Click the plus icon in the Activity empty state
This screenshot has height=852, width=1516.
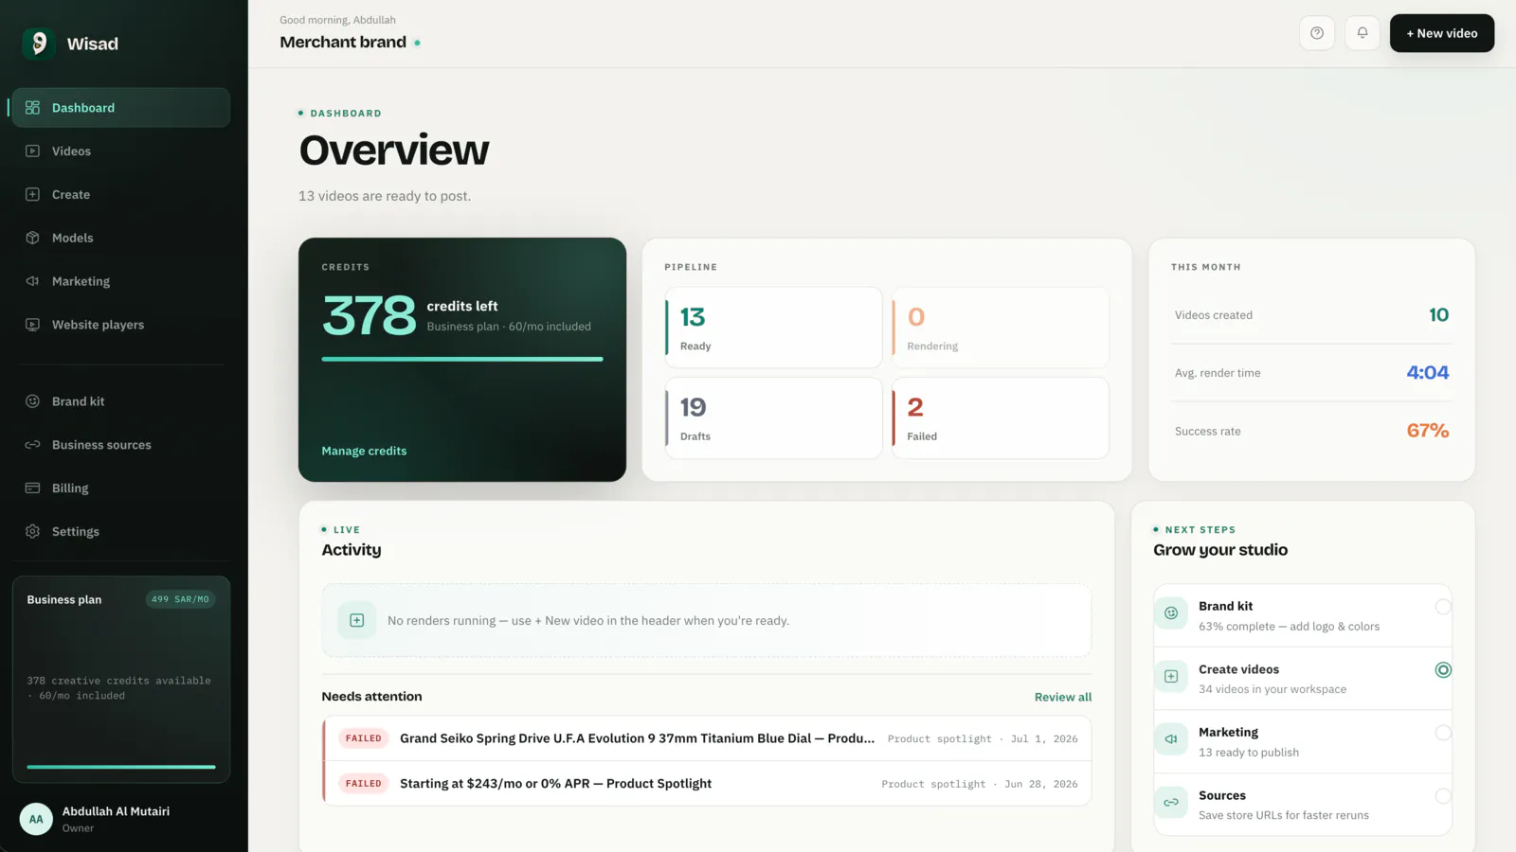(357, 621)
